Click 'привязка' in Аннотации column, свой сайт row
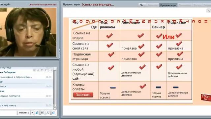Image resolution: width=211 pixels, height=119 pixels. 129,48
